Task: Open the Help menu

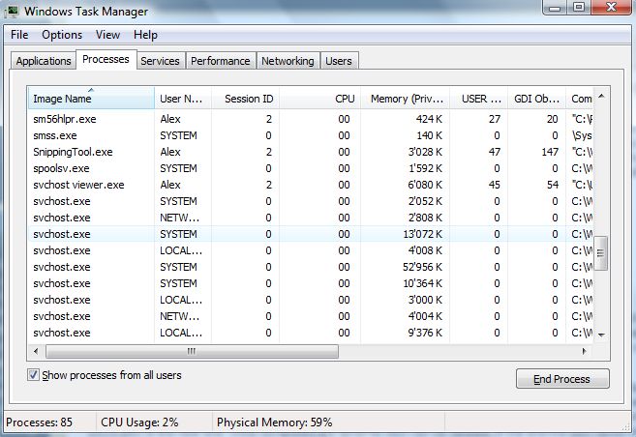Action: pyautogui.click(x=145, y=35)
